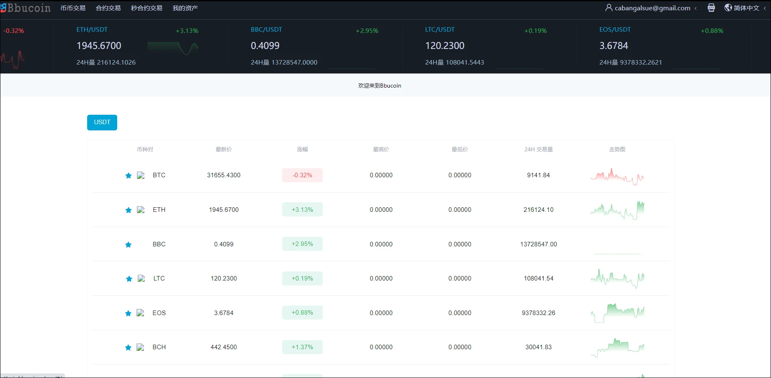Select 简体中文 language label
The image size is (771, 378).
(x=746, y=8)
